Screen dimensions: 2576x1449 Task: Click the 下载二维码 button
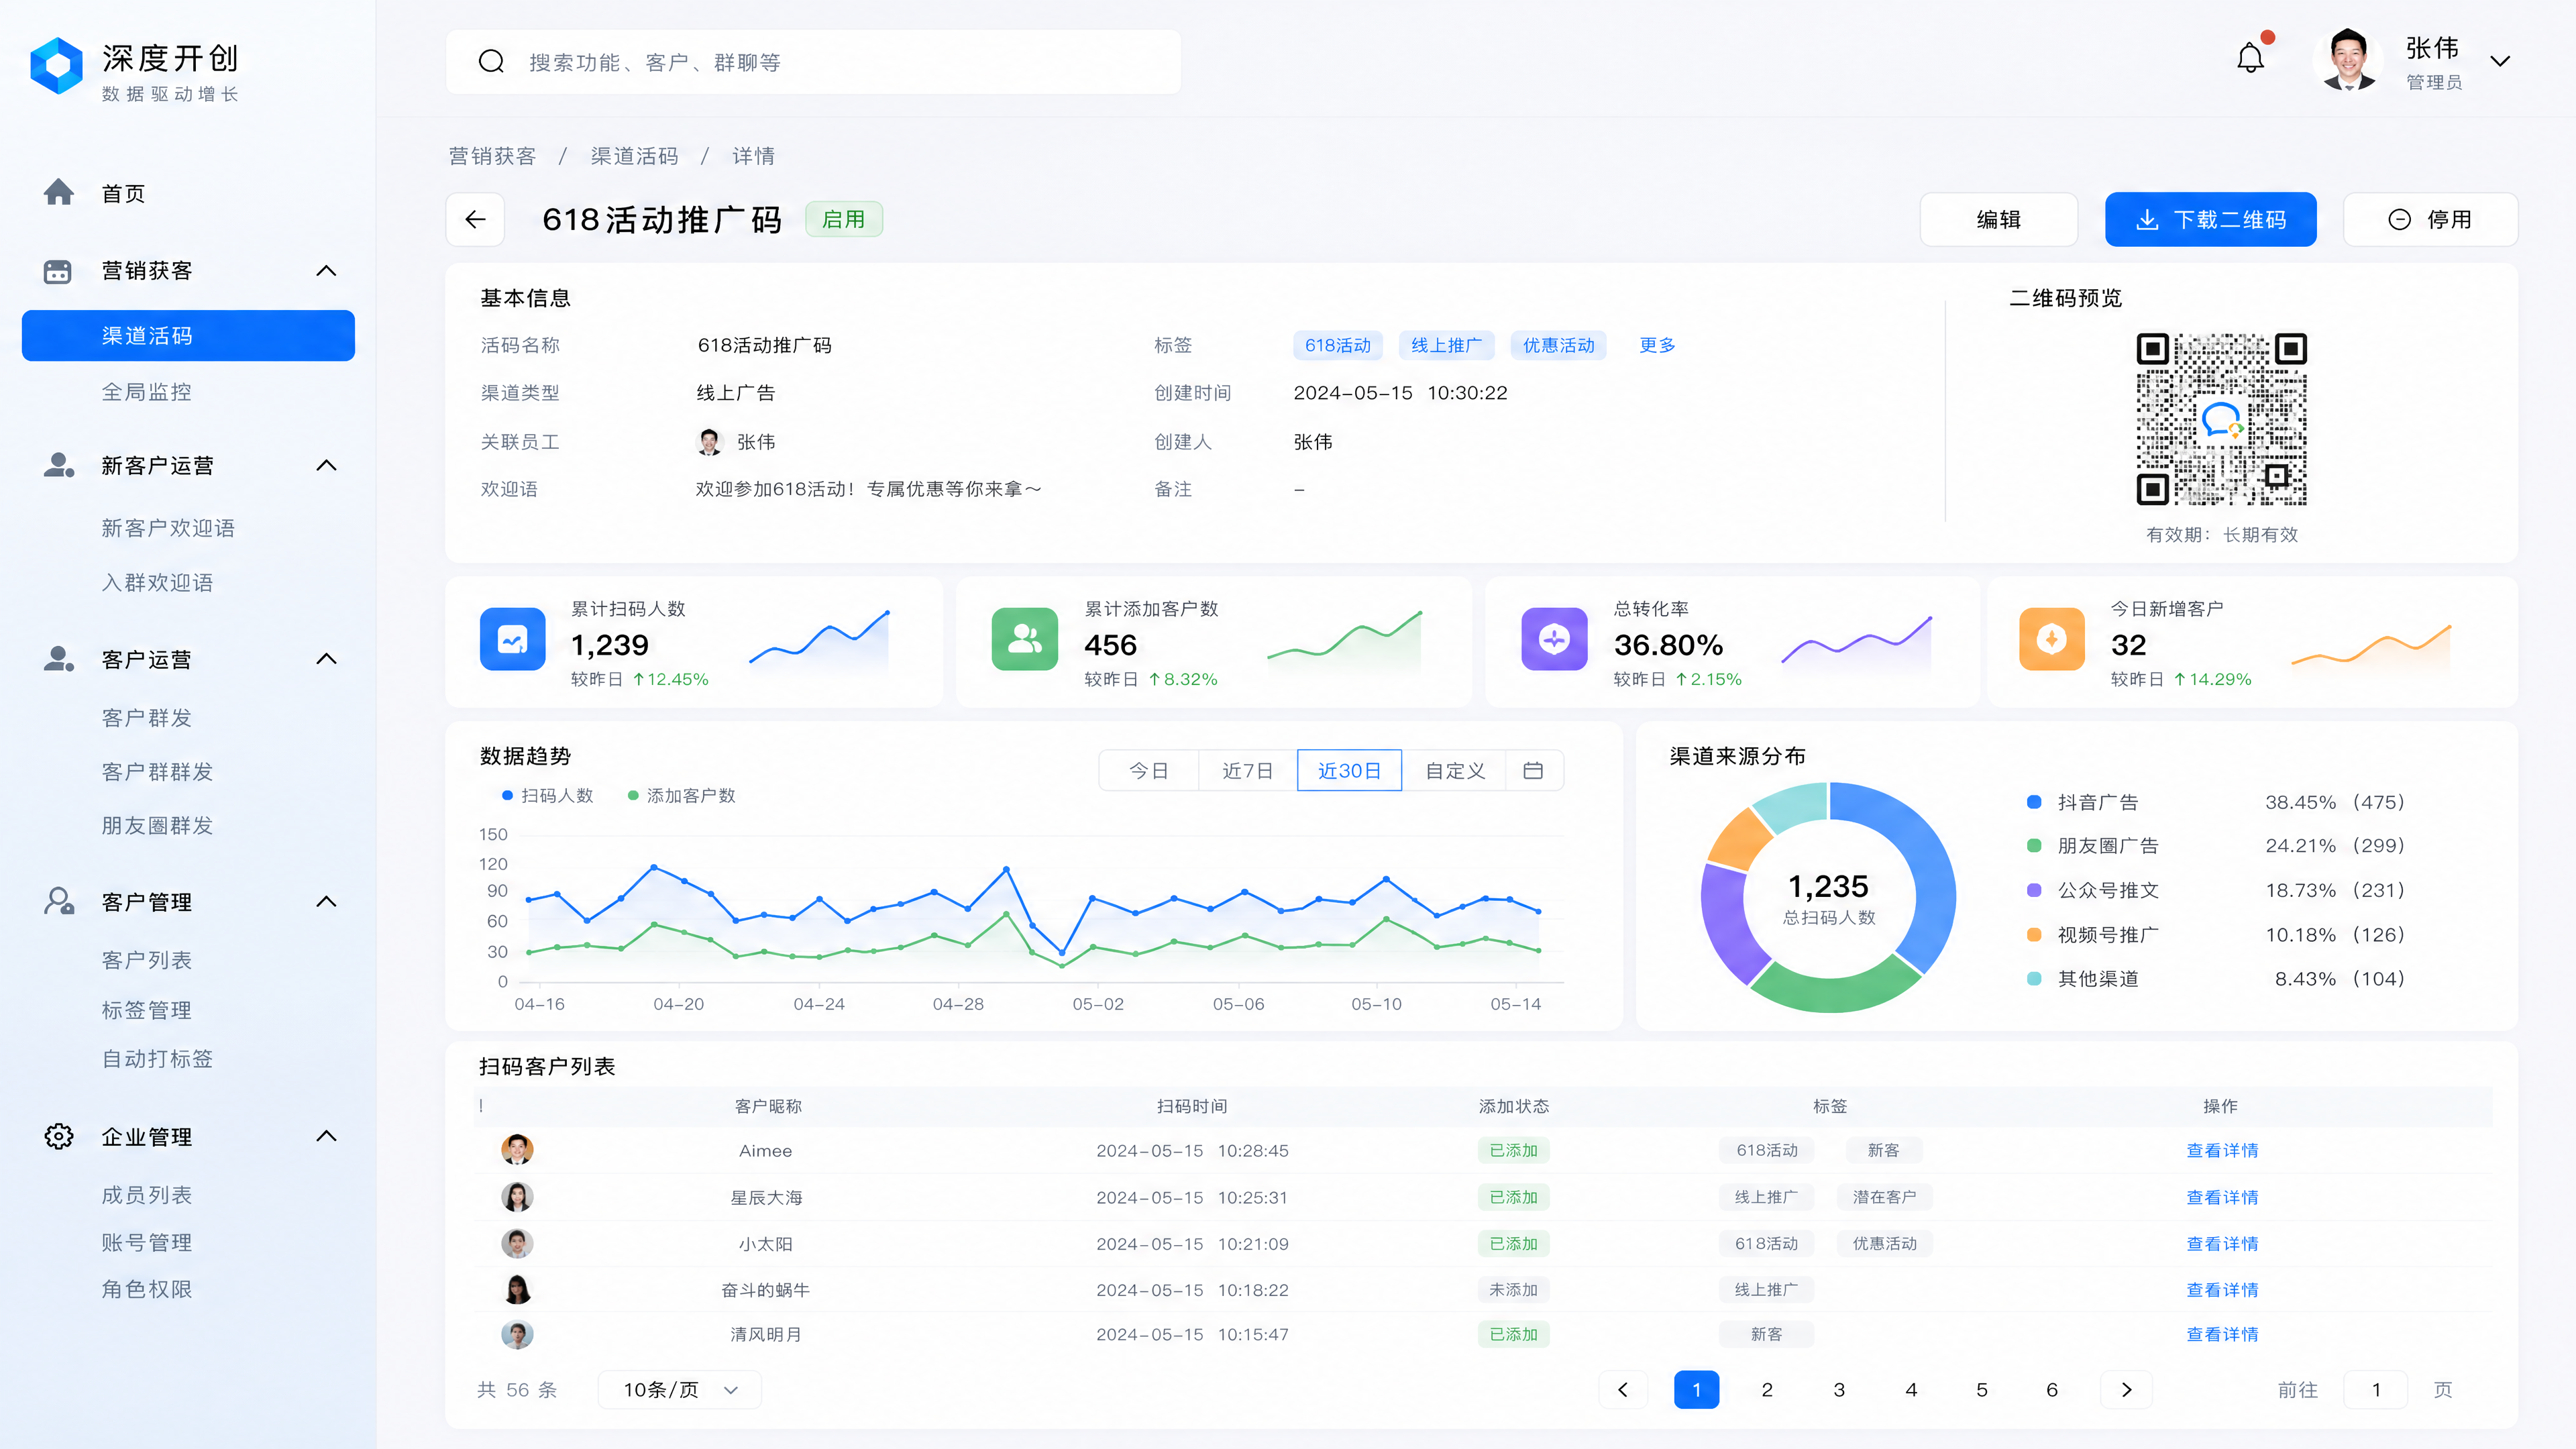tap(2210, 219)
